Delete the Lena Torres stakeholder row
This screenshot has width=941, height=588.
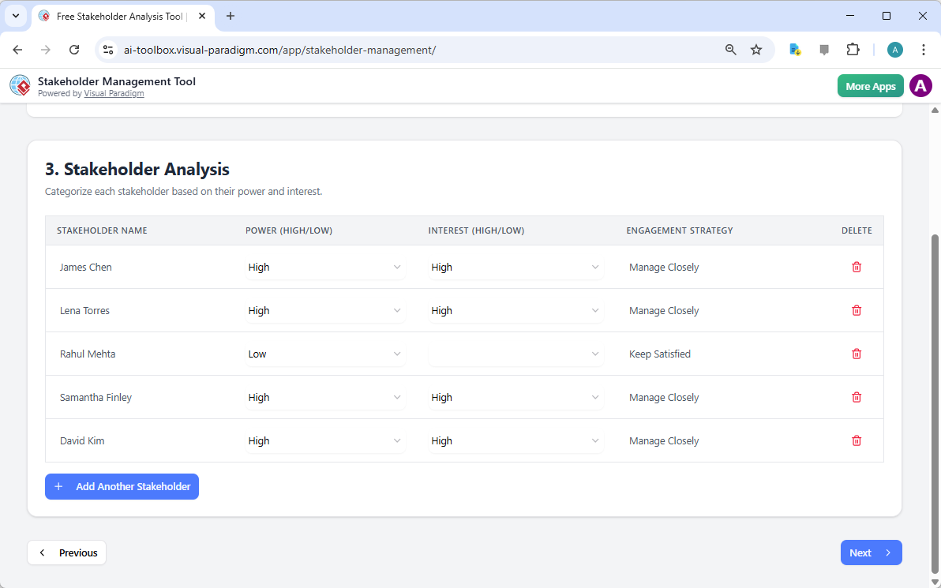pos(857,310)
